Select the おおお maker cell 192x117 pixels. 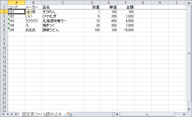click(x=34, y=30)
